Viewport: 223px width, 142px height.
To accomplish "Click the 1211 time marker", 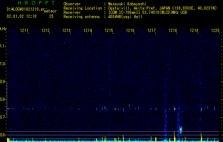I will tap(24, 30).
